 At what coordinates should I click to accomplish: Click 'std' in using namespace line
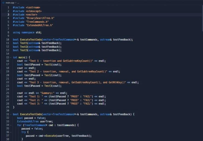click(38, 32)
